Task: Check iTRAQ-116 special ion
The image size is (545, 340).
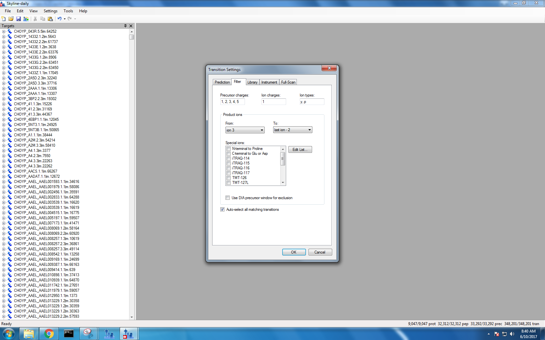Action: [228, 168]
